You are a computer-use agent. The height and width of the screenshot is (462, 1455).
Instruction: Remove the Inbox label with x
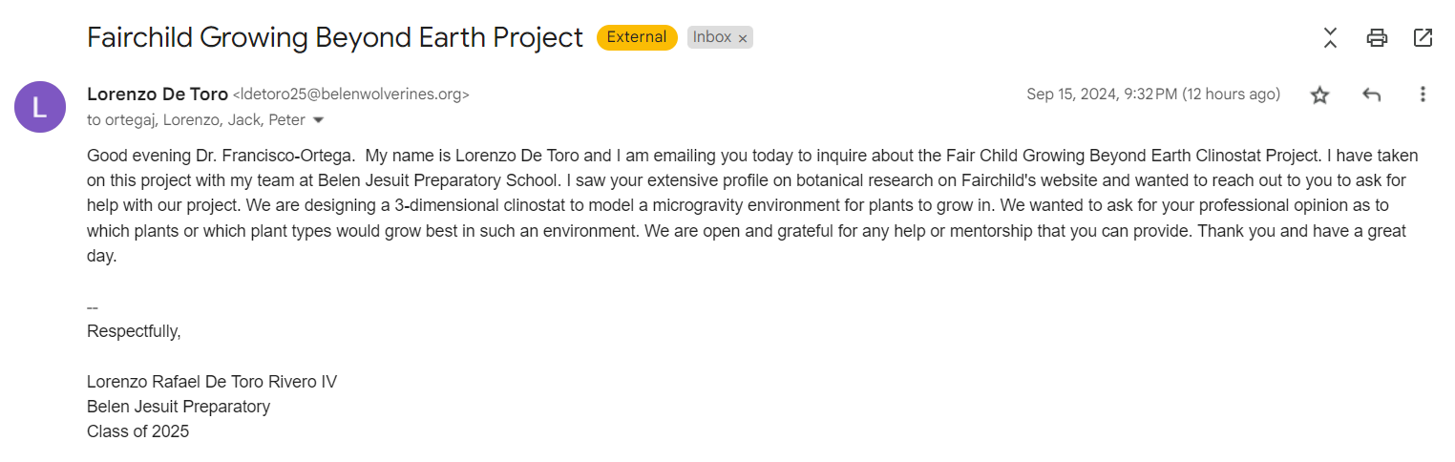click(743, 38)
